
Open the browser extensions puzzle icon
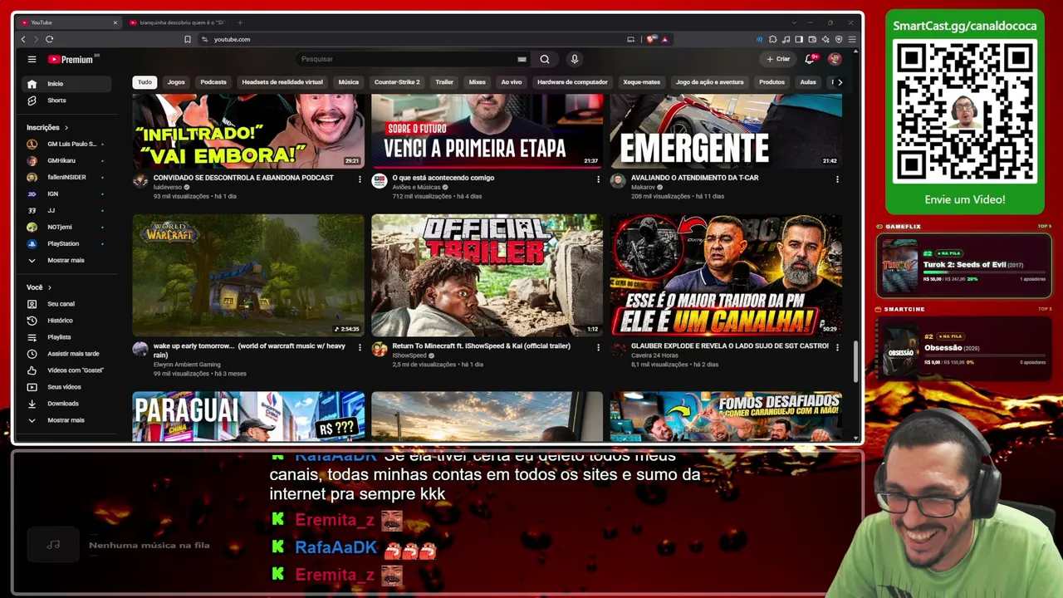tap(772, 39)
